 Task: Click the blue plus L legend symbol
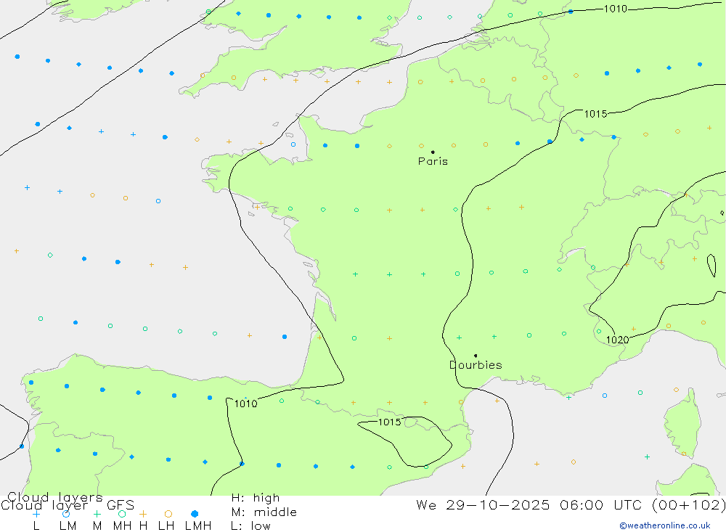pos(36,514)
